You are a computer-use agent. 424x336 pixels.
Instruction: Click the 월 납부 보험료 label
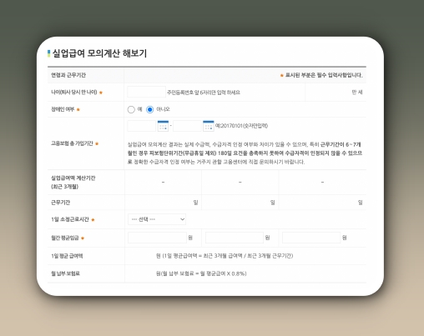65,273
